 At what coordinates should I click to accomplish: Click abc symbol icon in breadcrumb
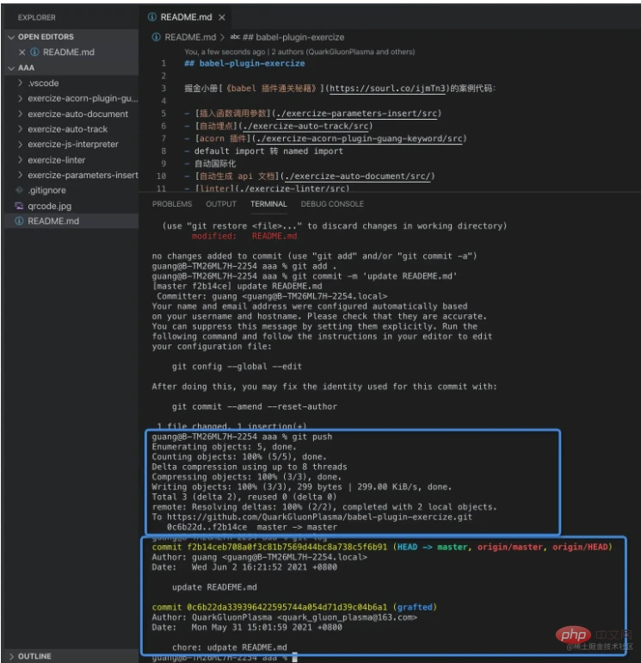[x=235, y=37]
